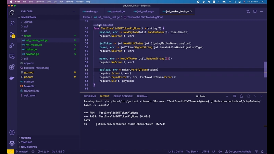The height and width of the screenshot is (154, 274).
Task: Open the Source Control view
Action: point(12,34)
